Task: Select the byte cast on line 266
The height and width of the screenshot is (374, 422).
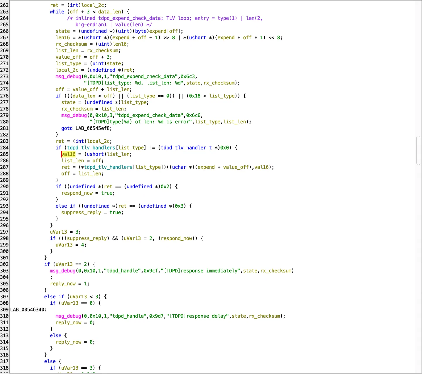Action: pyautogui.click(x=141, y=31)
